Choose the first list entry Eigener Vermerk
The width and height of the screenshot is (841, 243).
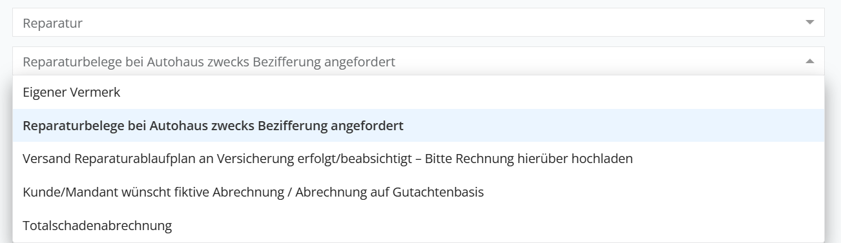[x=419, y=92]
